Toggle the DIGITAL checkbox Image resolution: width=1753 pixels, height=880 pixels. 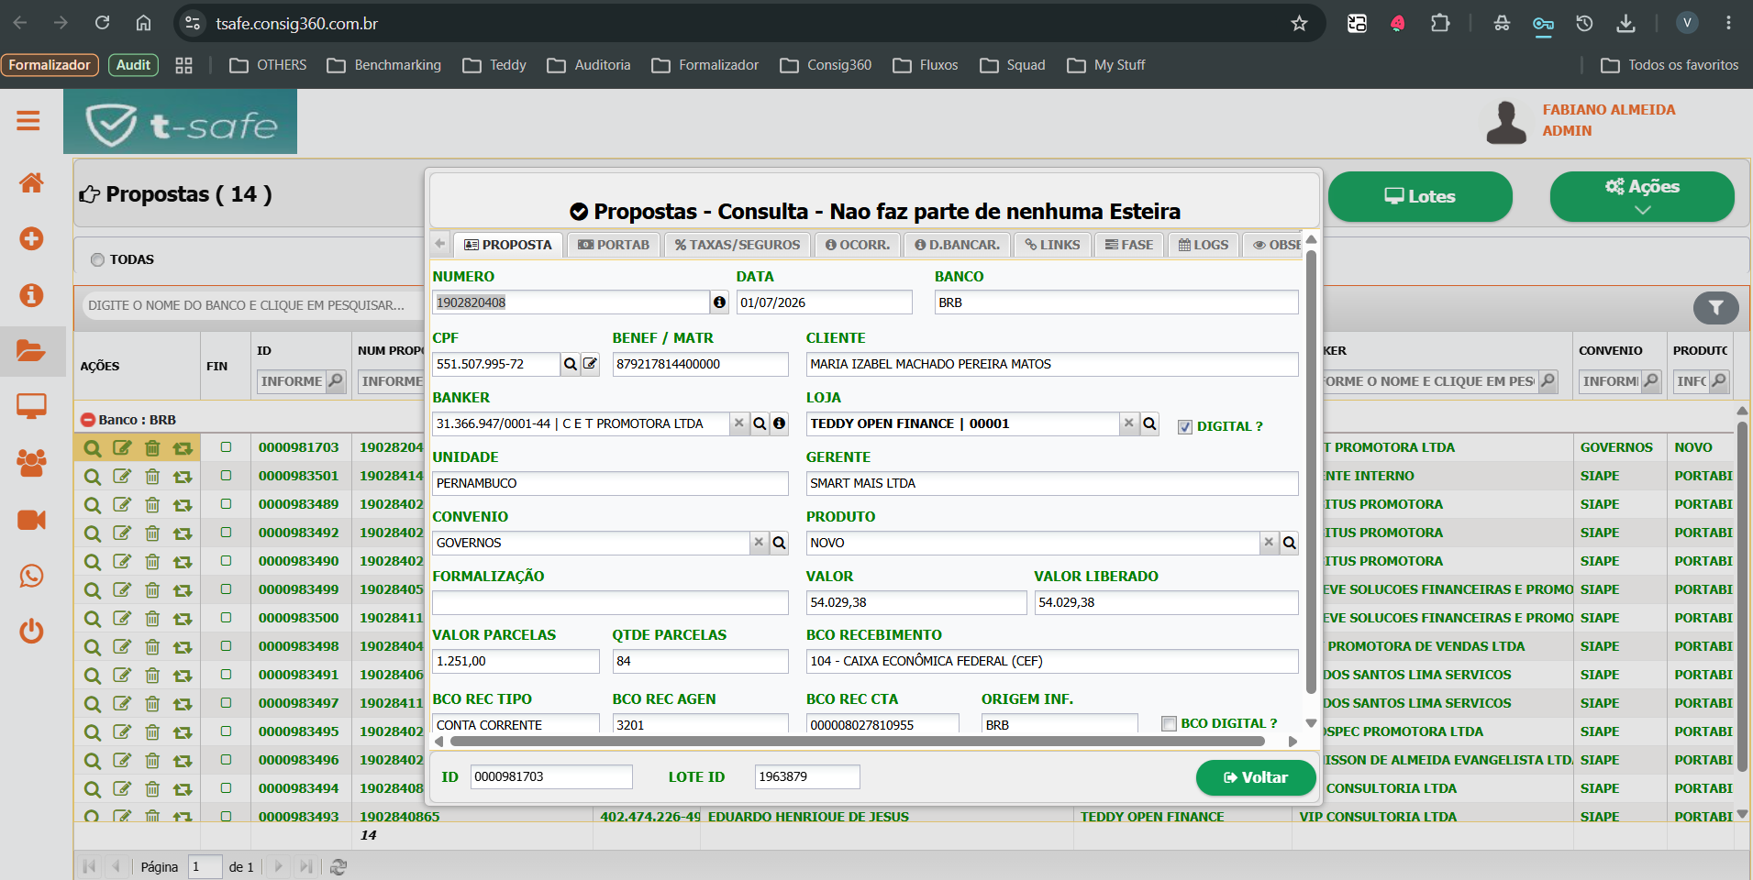1185,426
